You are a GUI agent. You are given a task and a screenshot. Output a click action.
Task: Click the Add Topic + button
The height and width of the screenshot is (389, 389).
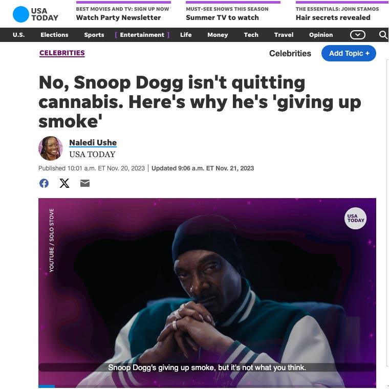tap(349, 53)
